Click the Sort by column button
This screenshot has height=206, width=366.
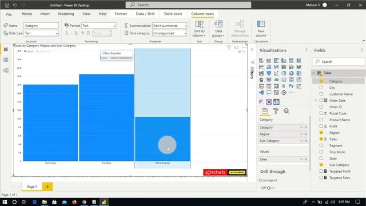pyautogui.click(x=199, y=29)
